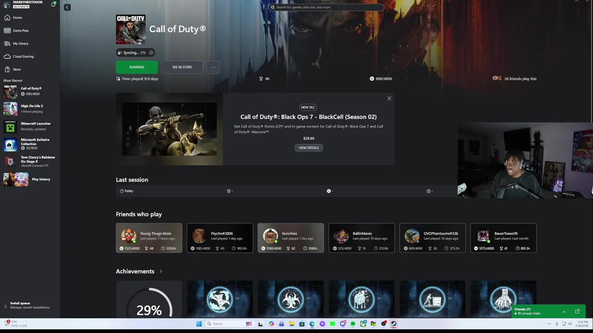
Task: Click VIEW DETAILS for BlackCell DLC
Action: coord(309,148)
